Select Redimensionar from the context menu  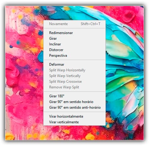pyautogui.click(x=74, y=33)
